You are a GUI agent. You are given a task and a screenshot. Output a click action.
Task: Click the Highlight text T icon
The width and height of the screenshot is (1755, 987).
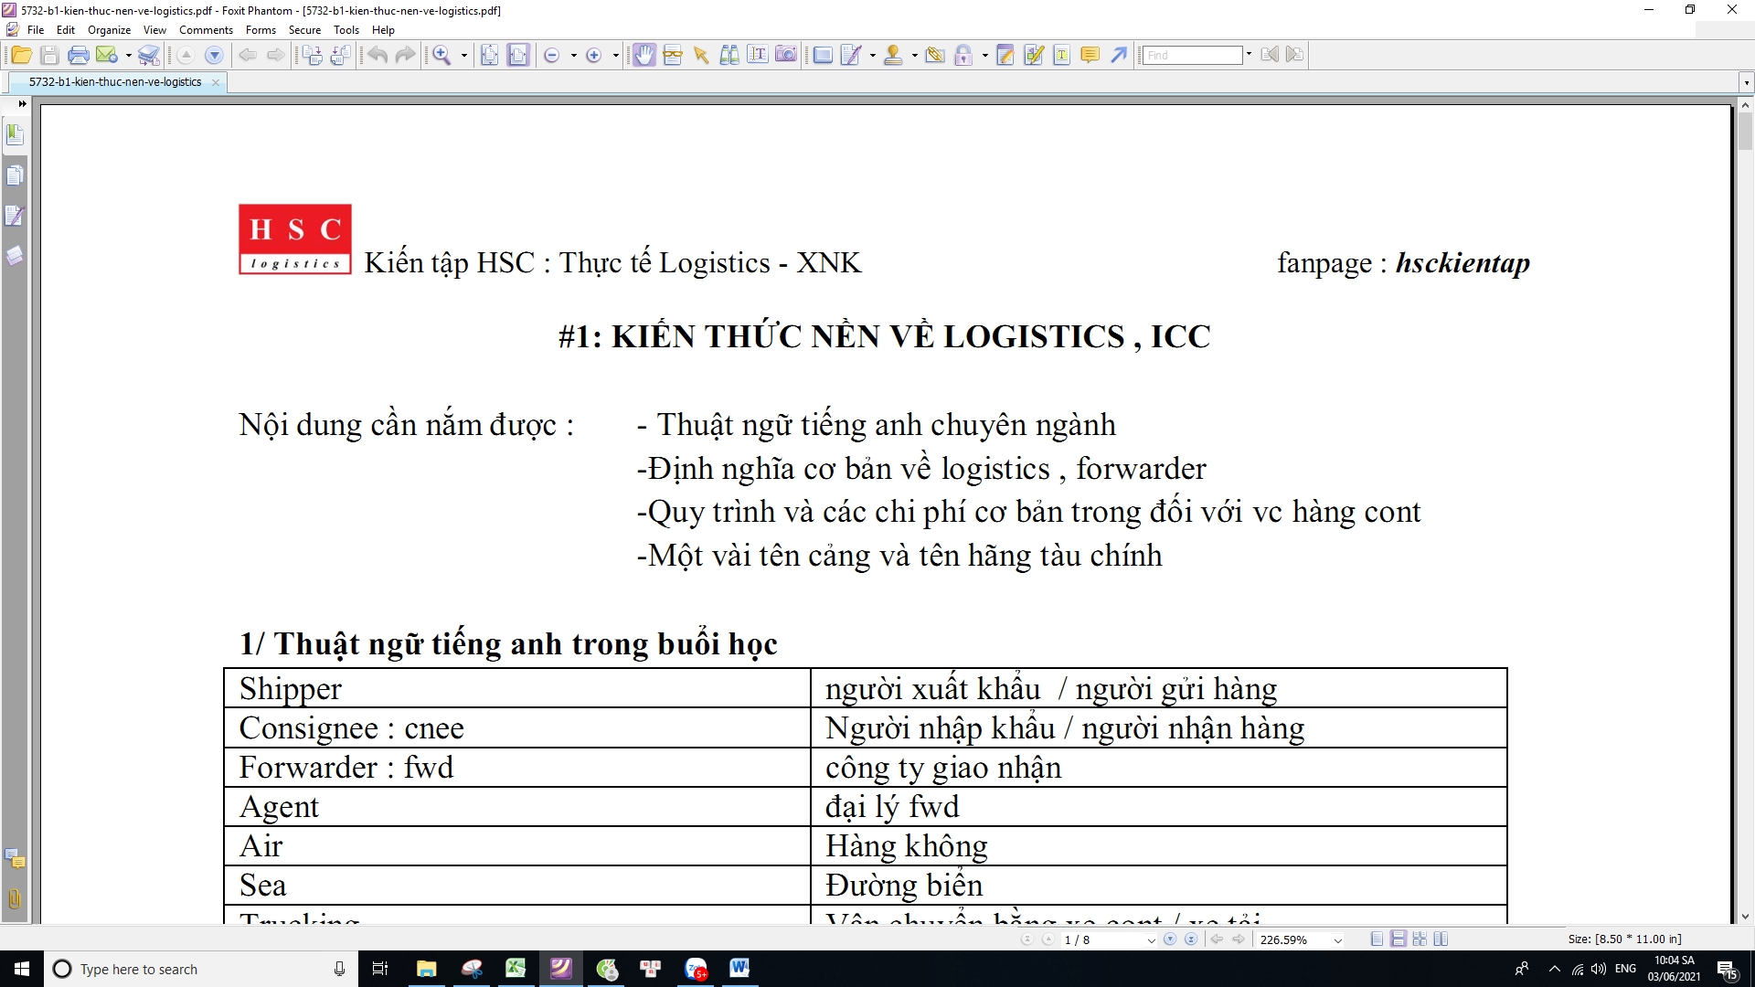[1062, 56]
